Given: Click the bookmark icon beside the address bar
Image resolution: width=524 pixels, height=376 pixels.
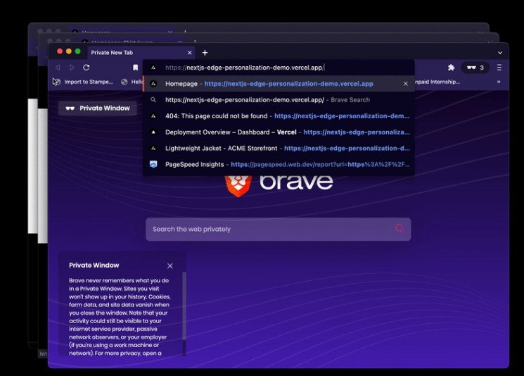Looking at the screenshot, I should point(135,68).
